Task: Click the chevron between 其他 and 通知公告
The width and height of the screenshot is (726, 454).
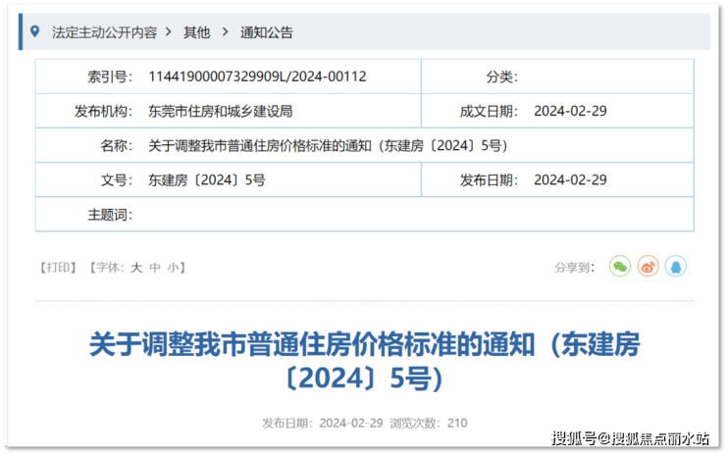Action: point(225,32)
